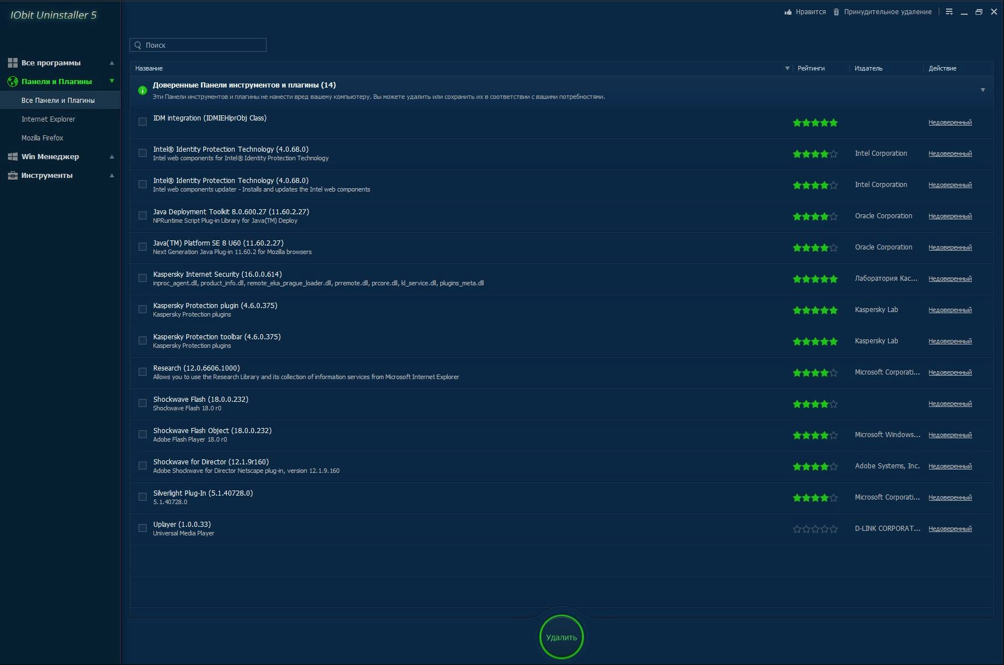Screen dimensions: 1004x665
Task: Click the Kaspersky Lab publisher of Protection toolbar
Action: click(x=876, y=341)
